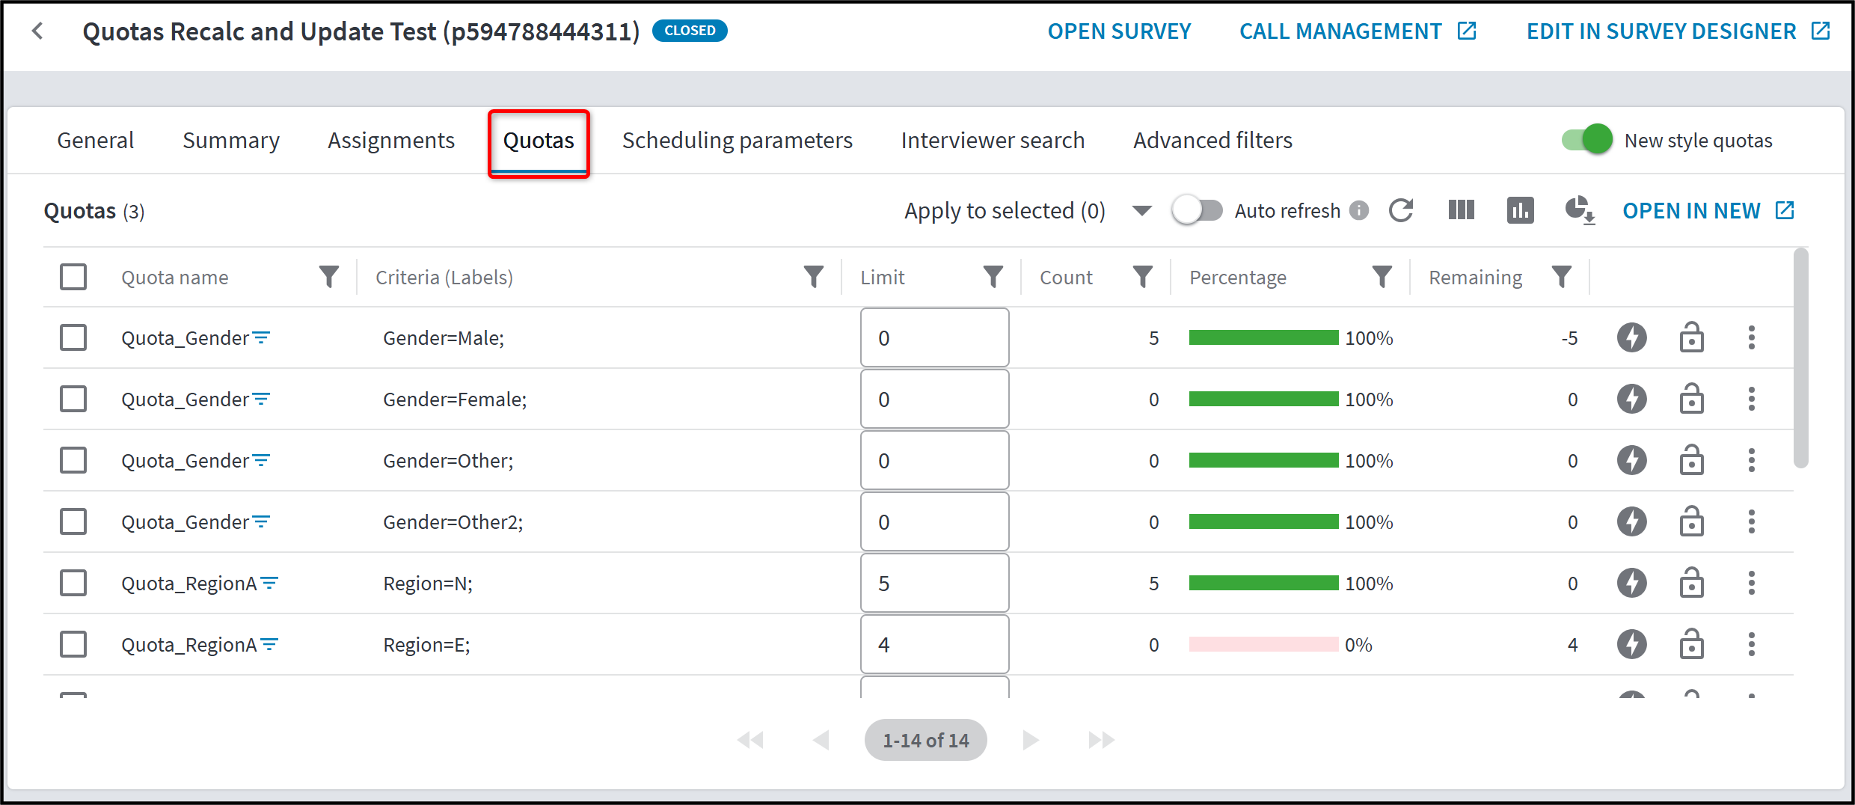The image size is (1855, 805).
Task: Check the Region=E row checkbox
Action: (73, 644)
